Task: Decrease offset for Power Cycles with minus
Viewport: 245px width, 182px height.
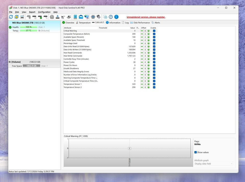Action: point(142,62)
